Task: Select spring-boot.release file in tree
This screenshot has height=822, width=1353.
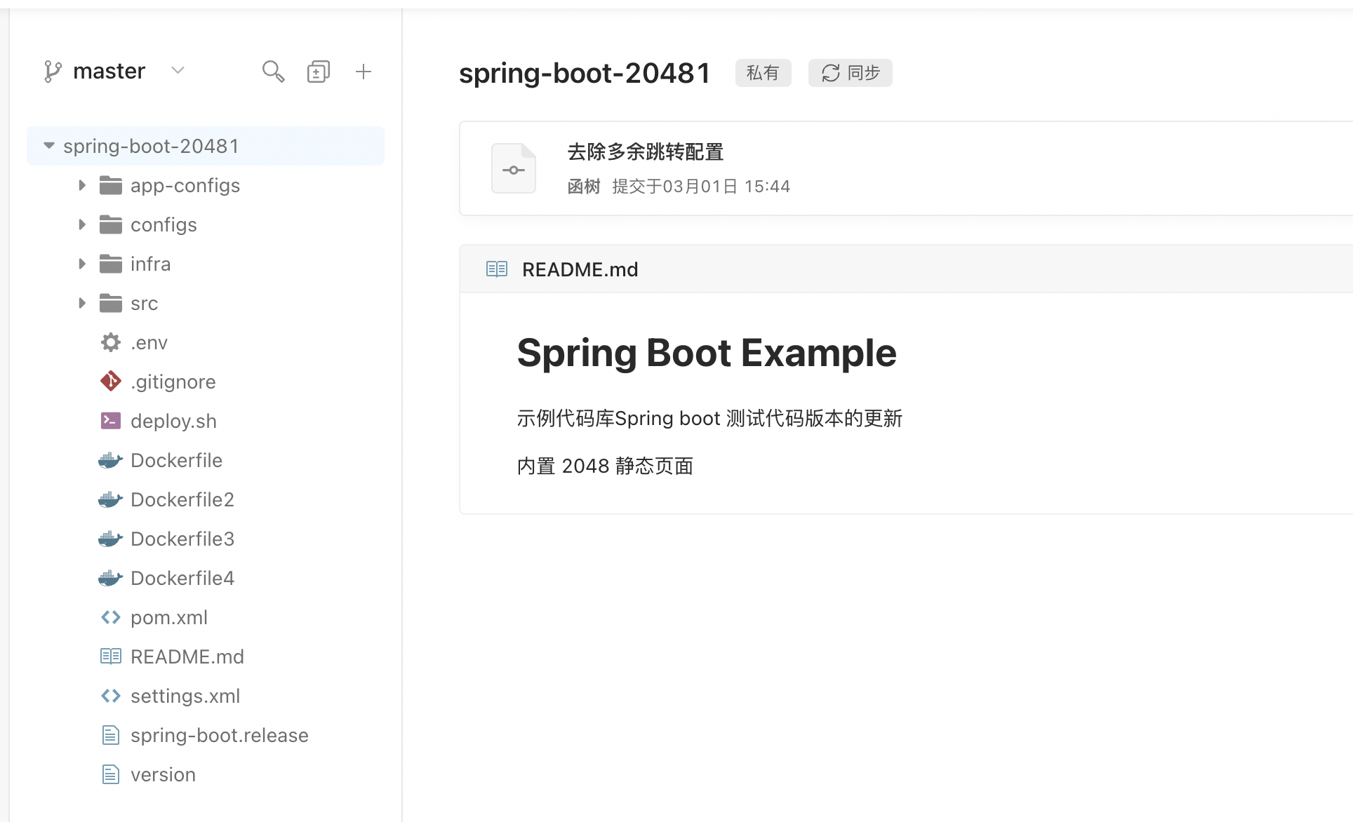Action: tap(219, 736)
